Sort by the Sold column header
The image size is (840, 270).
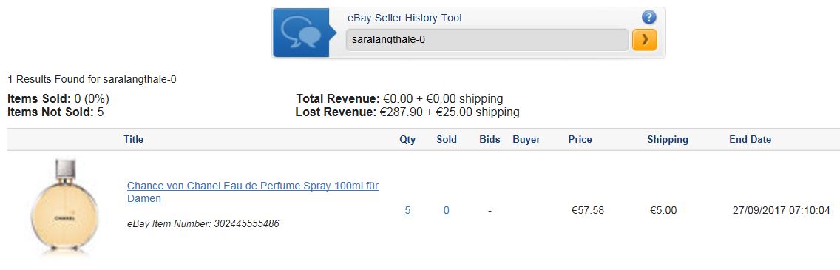click(x=447, y=139)
